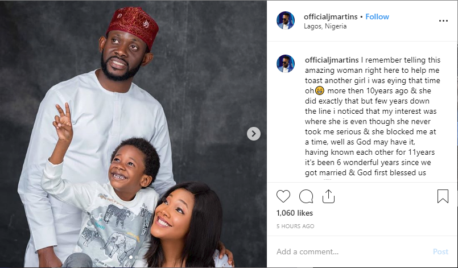The image size is (458, 268).
Task: Select the first carousel indicator dot
Action: pos(130,257)
